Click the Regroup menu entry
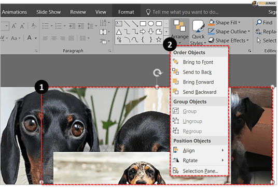The height and width of the screenshot is (188, 278). tap(199, 131)
